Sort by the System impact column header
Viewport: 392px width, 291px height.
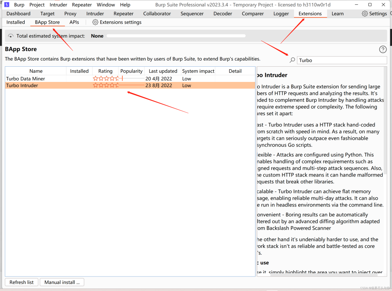[x=198, y=71]
